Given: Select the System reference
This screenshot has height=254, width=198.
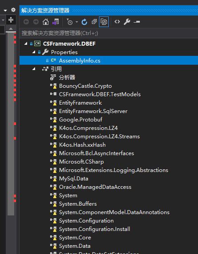Looking at the screenshot, I should click(x=68, y=195).
